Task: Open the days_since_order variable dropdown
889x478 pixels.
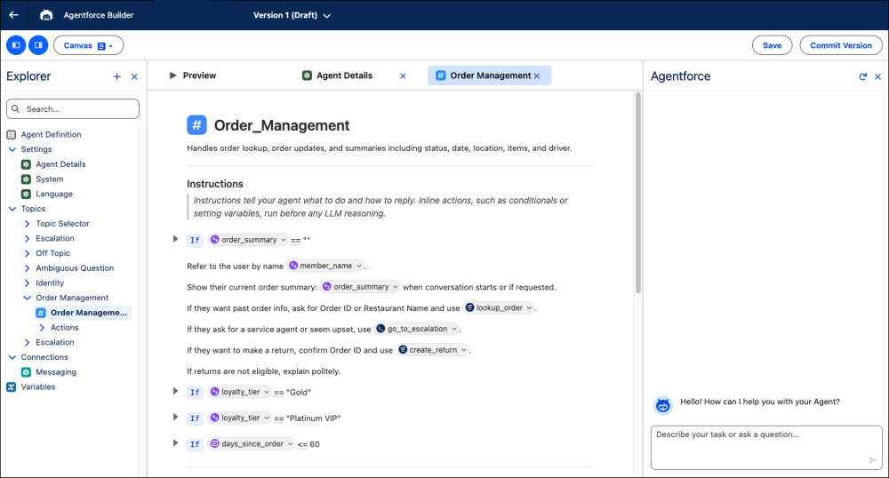Action: tap(252, 444)
